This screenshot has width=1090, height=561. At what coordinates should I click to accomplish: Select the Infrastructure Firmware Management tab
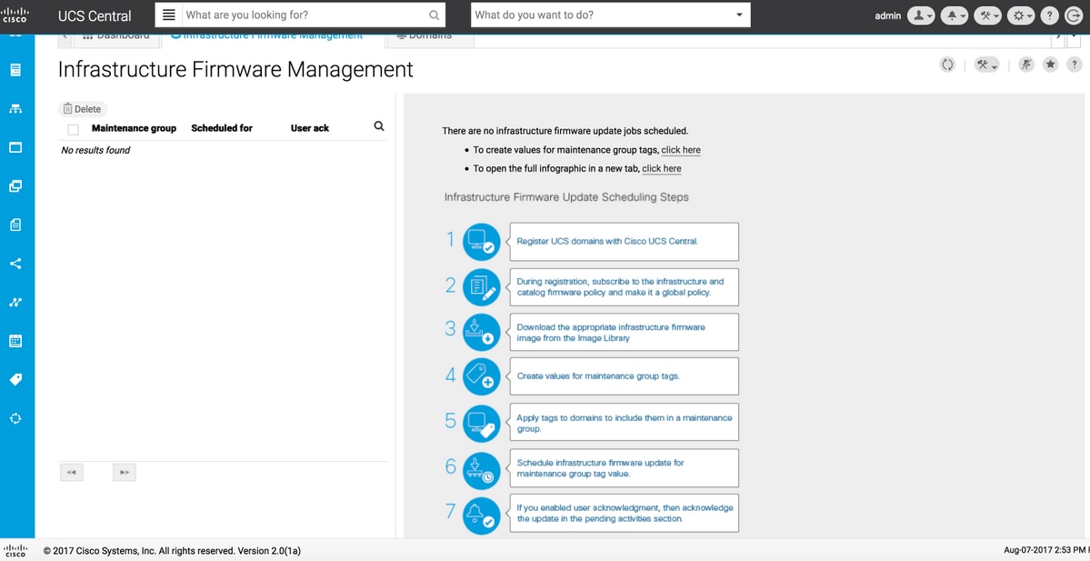[273, 36]
